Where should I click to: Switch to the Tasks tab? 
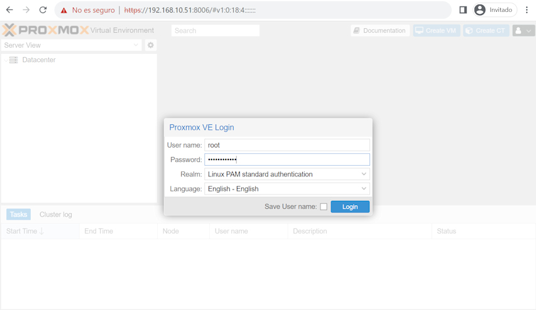point(18,215)
